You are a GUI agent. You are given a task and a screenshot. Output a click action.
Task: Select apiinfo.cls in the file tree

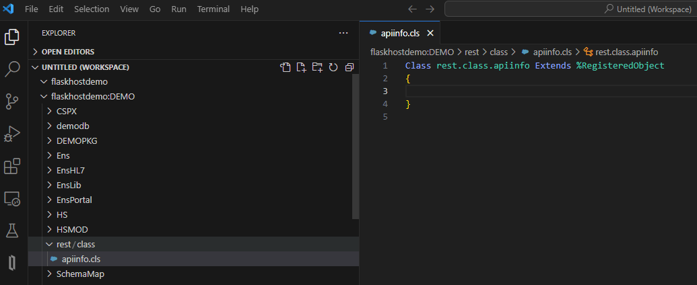(81, 259)
